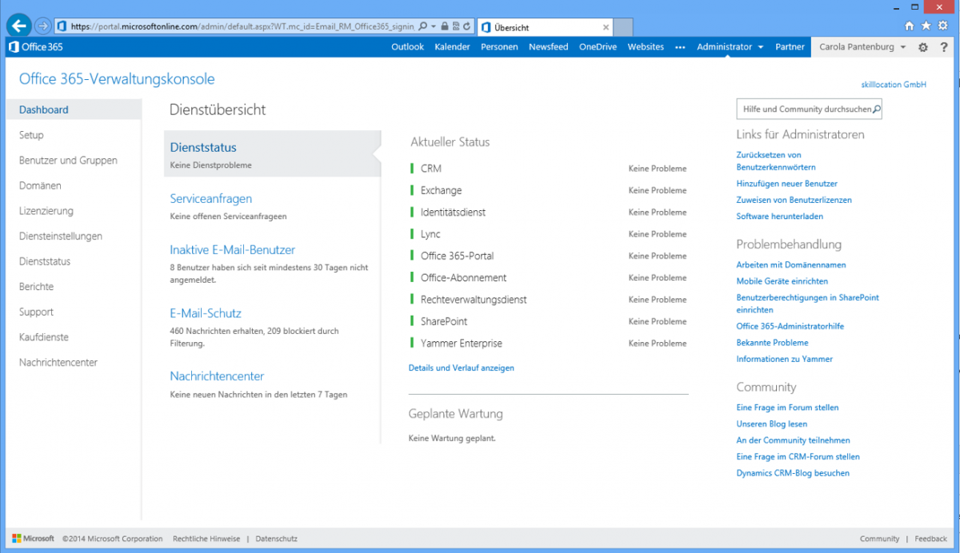960x553 pixels.
Task: Open browser Favorites star icon
Action: click(926, 26)
